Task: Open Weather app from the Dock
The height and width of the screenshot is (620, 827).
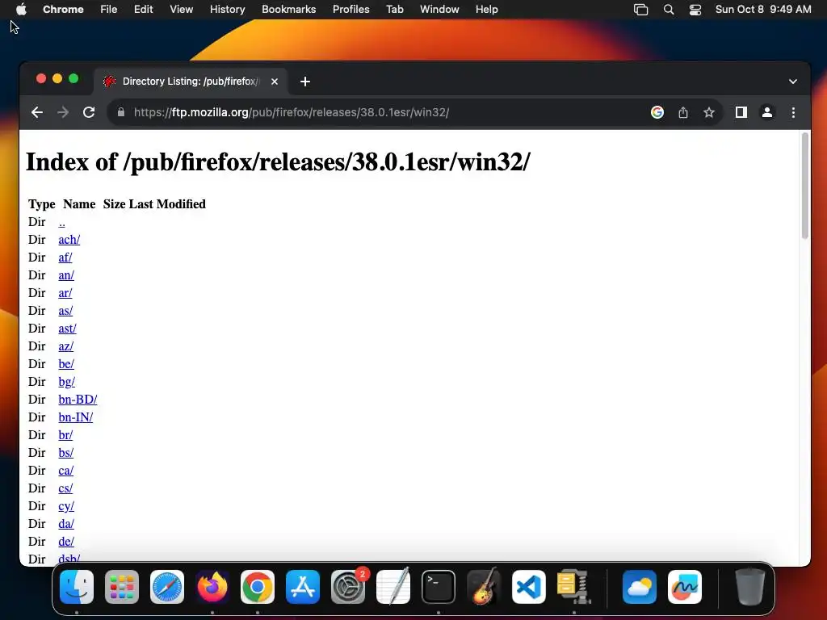Action: click(x=640, y=587)
